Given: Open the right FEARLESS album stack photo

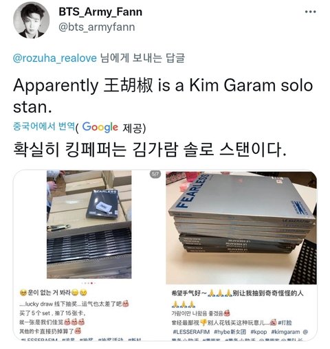Looking at the screenshot, I should (x=241, y=227).
